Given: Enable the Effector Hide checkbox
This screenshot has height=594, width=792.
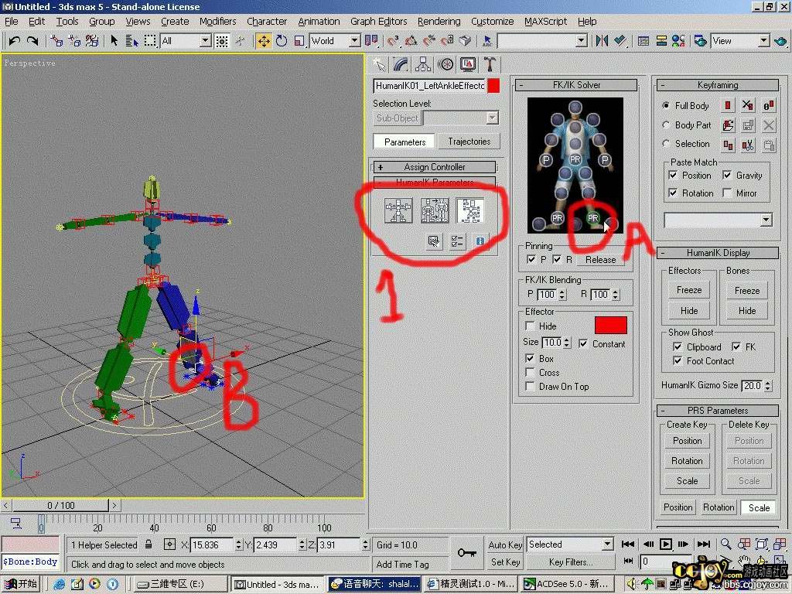Looking at the screenshot, I should click(x=530, y=326).
